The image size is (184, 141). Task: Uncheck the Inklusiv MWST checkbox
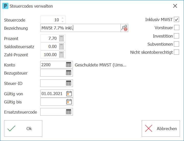pos(177,20)
